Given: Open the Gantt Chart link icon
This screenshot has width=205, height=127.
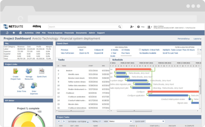Looking at the screenshot, I should (42, 71).
